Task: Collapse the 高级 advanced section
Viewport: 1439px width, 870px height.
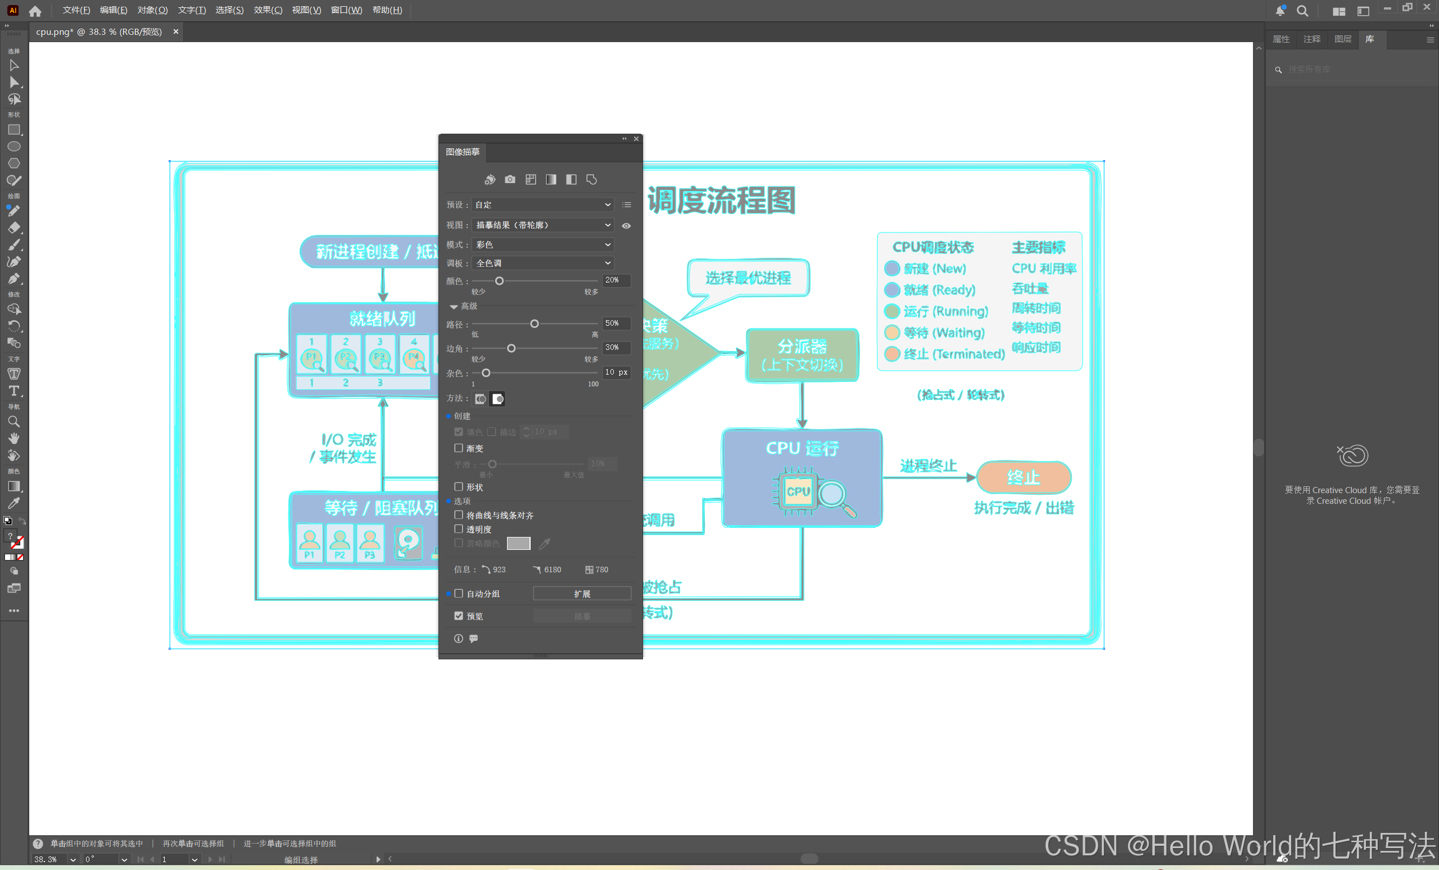Action: pyautogui.click(x=453, y=306)
